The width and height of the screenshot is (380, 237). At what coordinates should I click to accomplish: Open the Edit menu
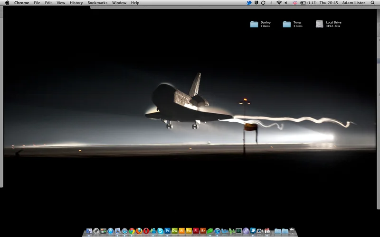pyautogui.click(x=48, y=3)
